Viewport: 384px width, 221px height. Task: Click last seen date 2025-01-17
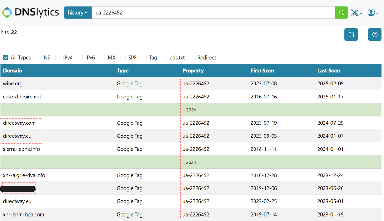tap(330, 97)
